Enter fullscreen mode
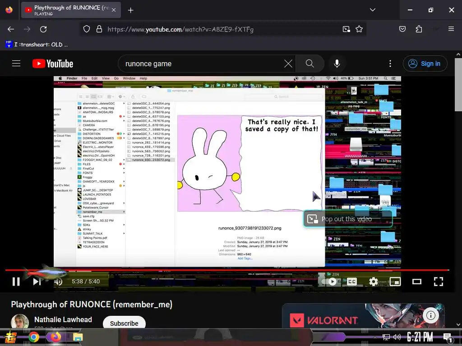462x346 pixels. (439, 282)
